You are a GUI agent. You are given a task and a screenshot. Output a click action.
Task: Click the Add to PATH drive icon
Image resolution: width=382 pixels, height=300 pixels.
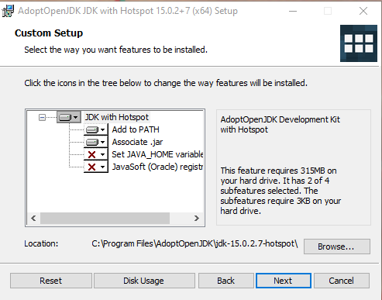[x=92, y=129]
